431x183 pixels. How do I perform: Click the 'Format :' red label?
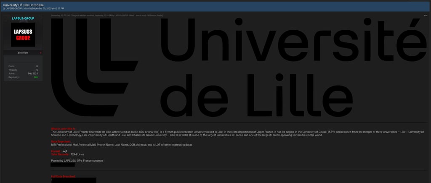(56, 151)
